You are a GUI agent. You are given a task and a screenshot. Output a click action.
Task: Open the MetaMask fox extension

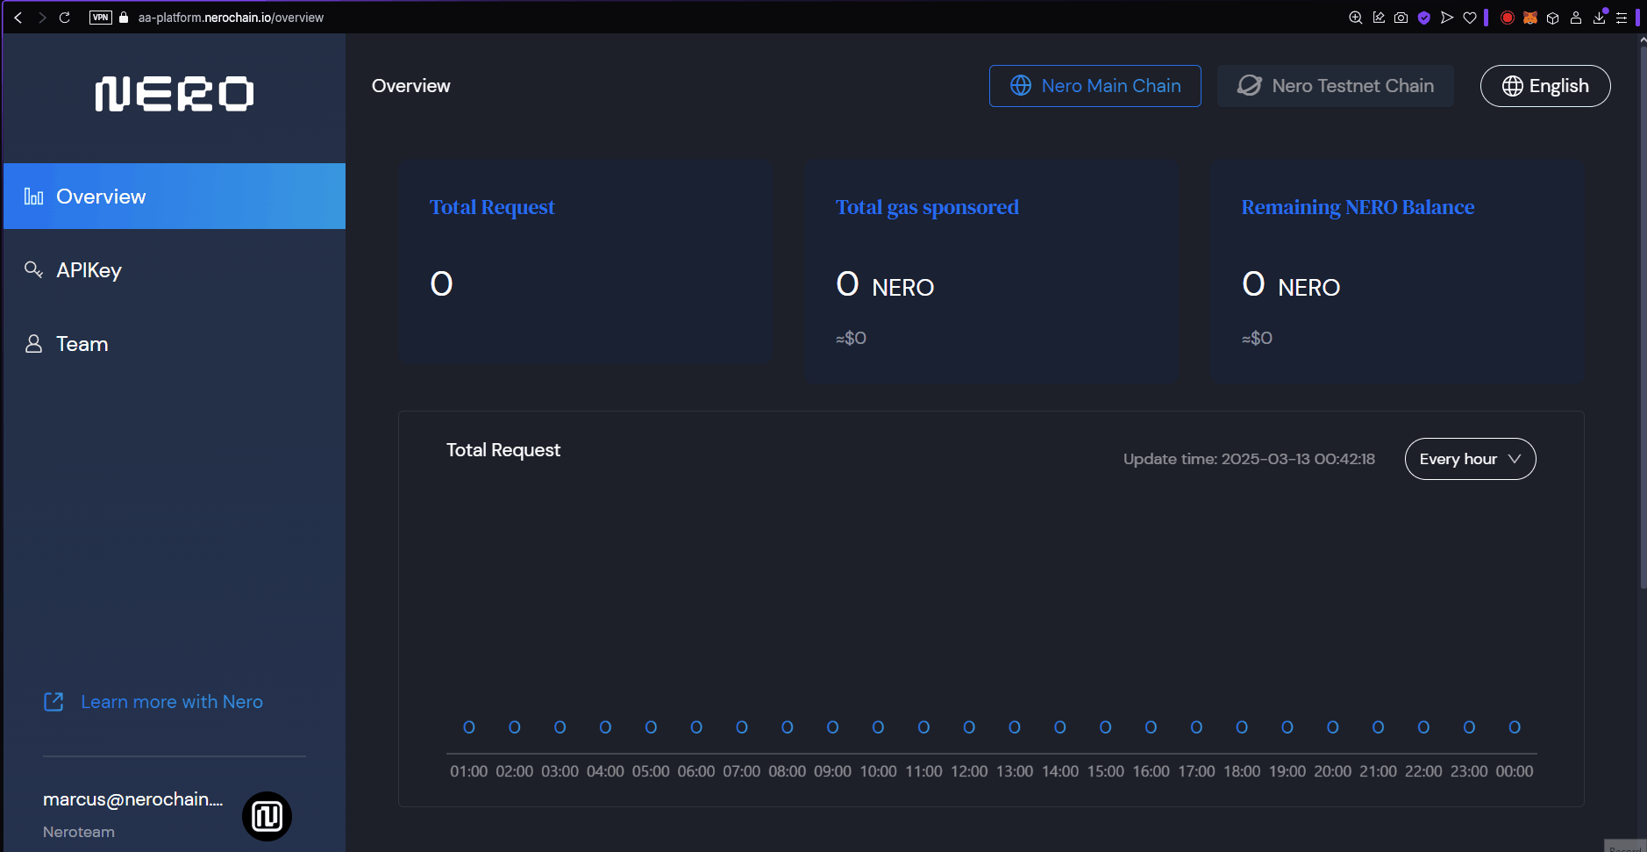point(1530,18)
